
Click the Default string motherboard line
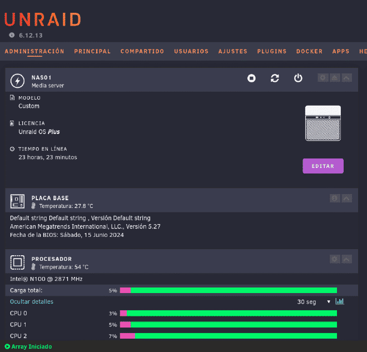click(x=80, y=218)
